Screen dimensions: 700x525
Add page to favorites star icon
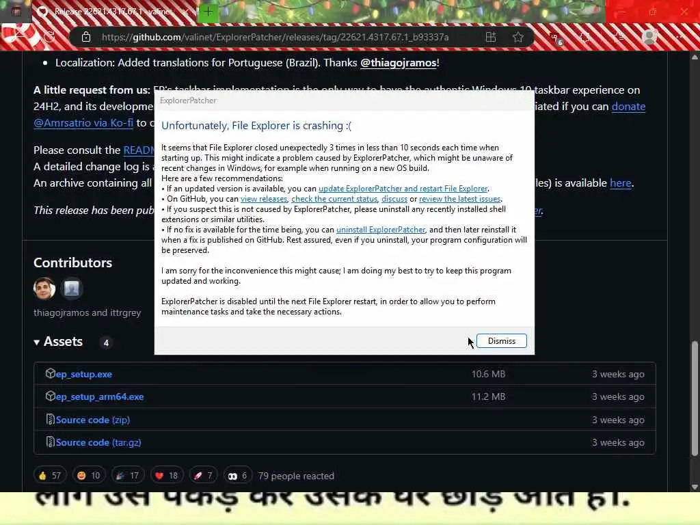pyautogui.click(x=518, y=37)
